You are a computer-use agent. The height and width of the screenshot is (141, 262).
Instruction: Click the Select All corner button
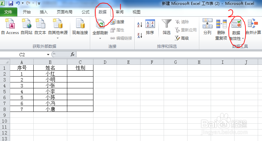[5, 62]
